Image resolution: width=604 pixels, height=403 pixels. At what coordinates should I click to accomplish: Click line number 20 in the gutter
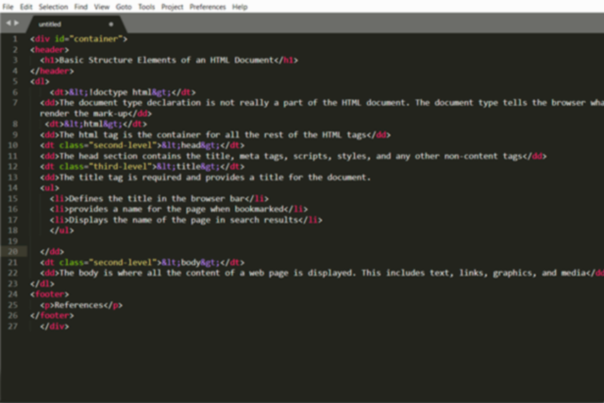point(12,252)
